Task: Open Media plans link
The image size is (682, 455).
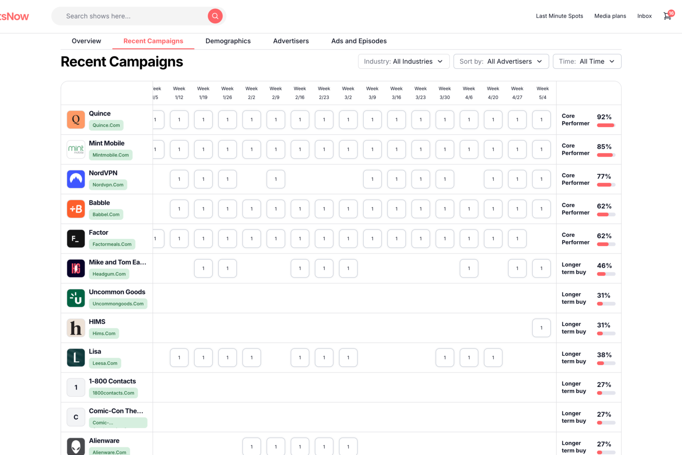Action: coord(610,16)
